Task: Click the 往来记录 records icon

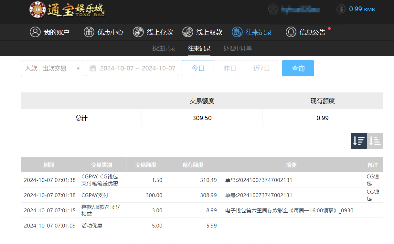Action: 236,32
